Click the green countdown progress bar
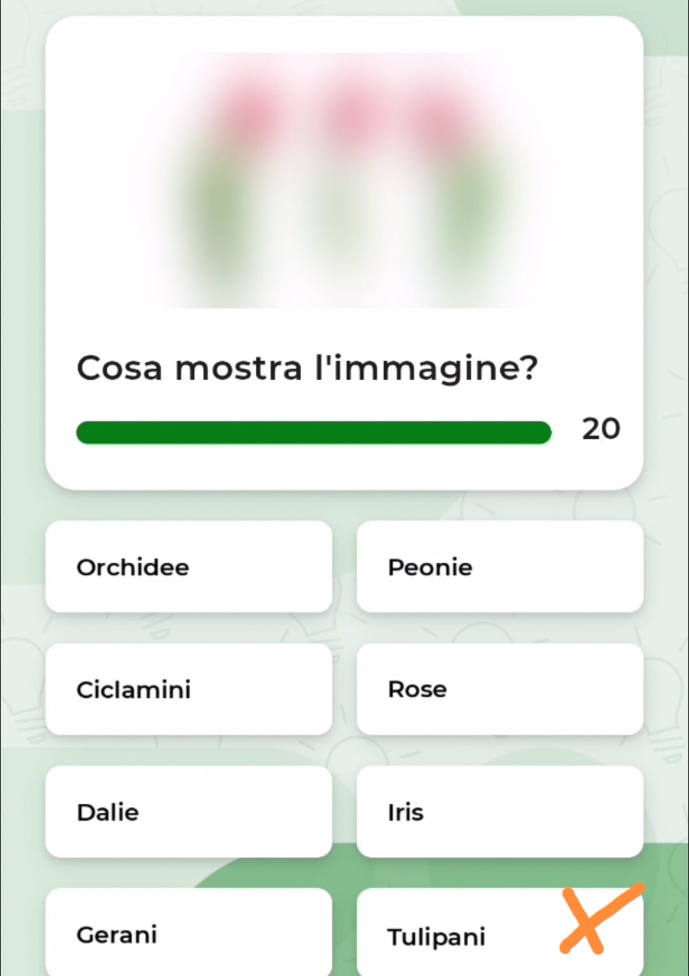This screenshot has height=976, width=689. [x=313, y=433]
